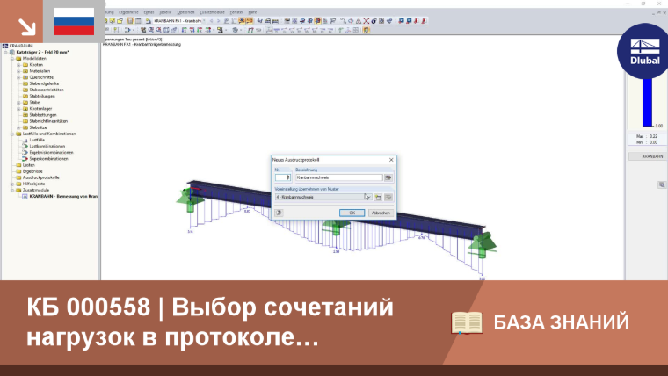Click the Abbrechen button
668x376 pixels.
tap(381, 213)
